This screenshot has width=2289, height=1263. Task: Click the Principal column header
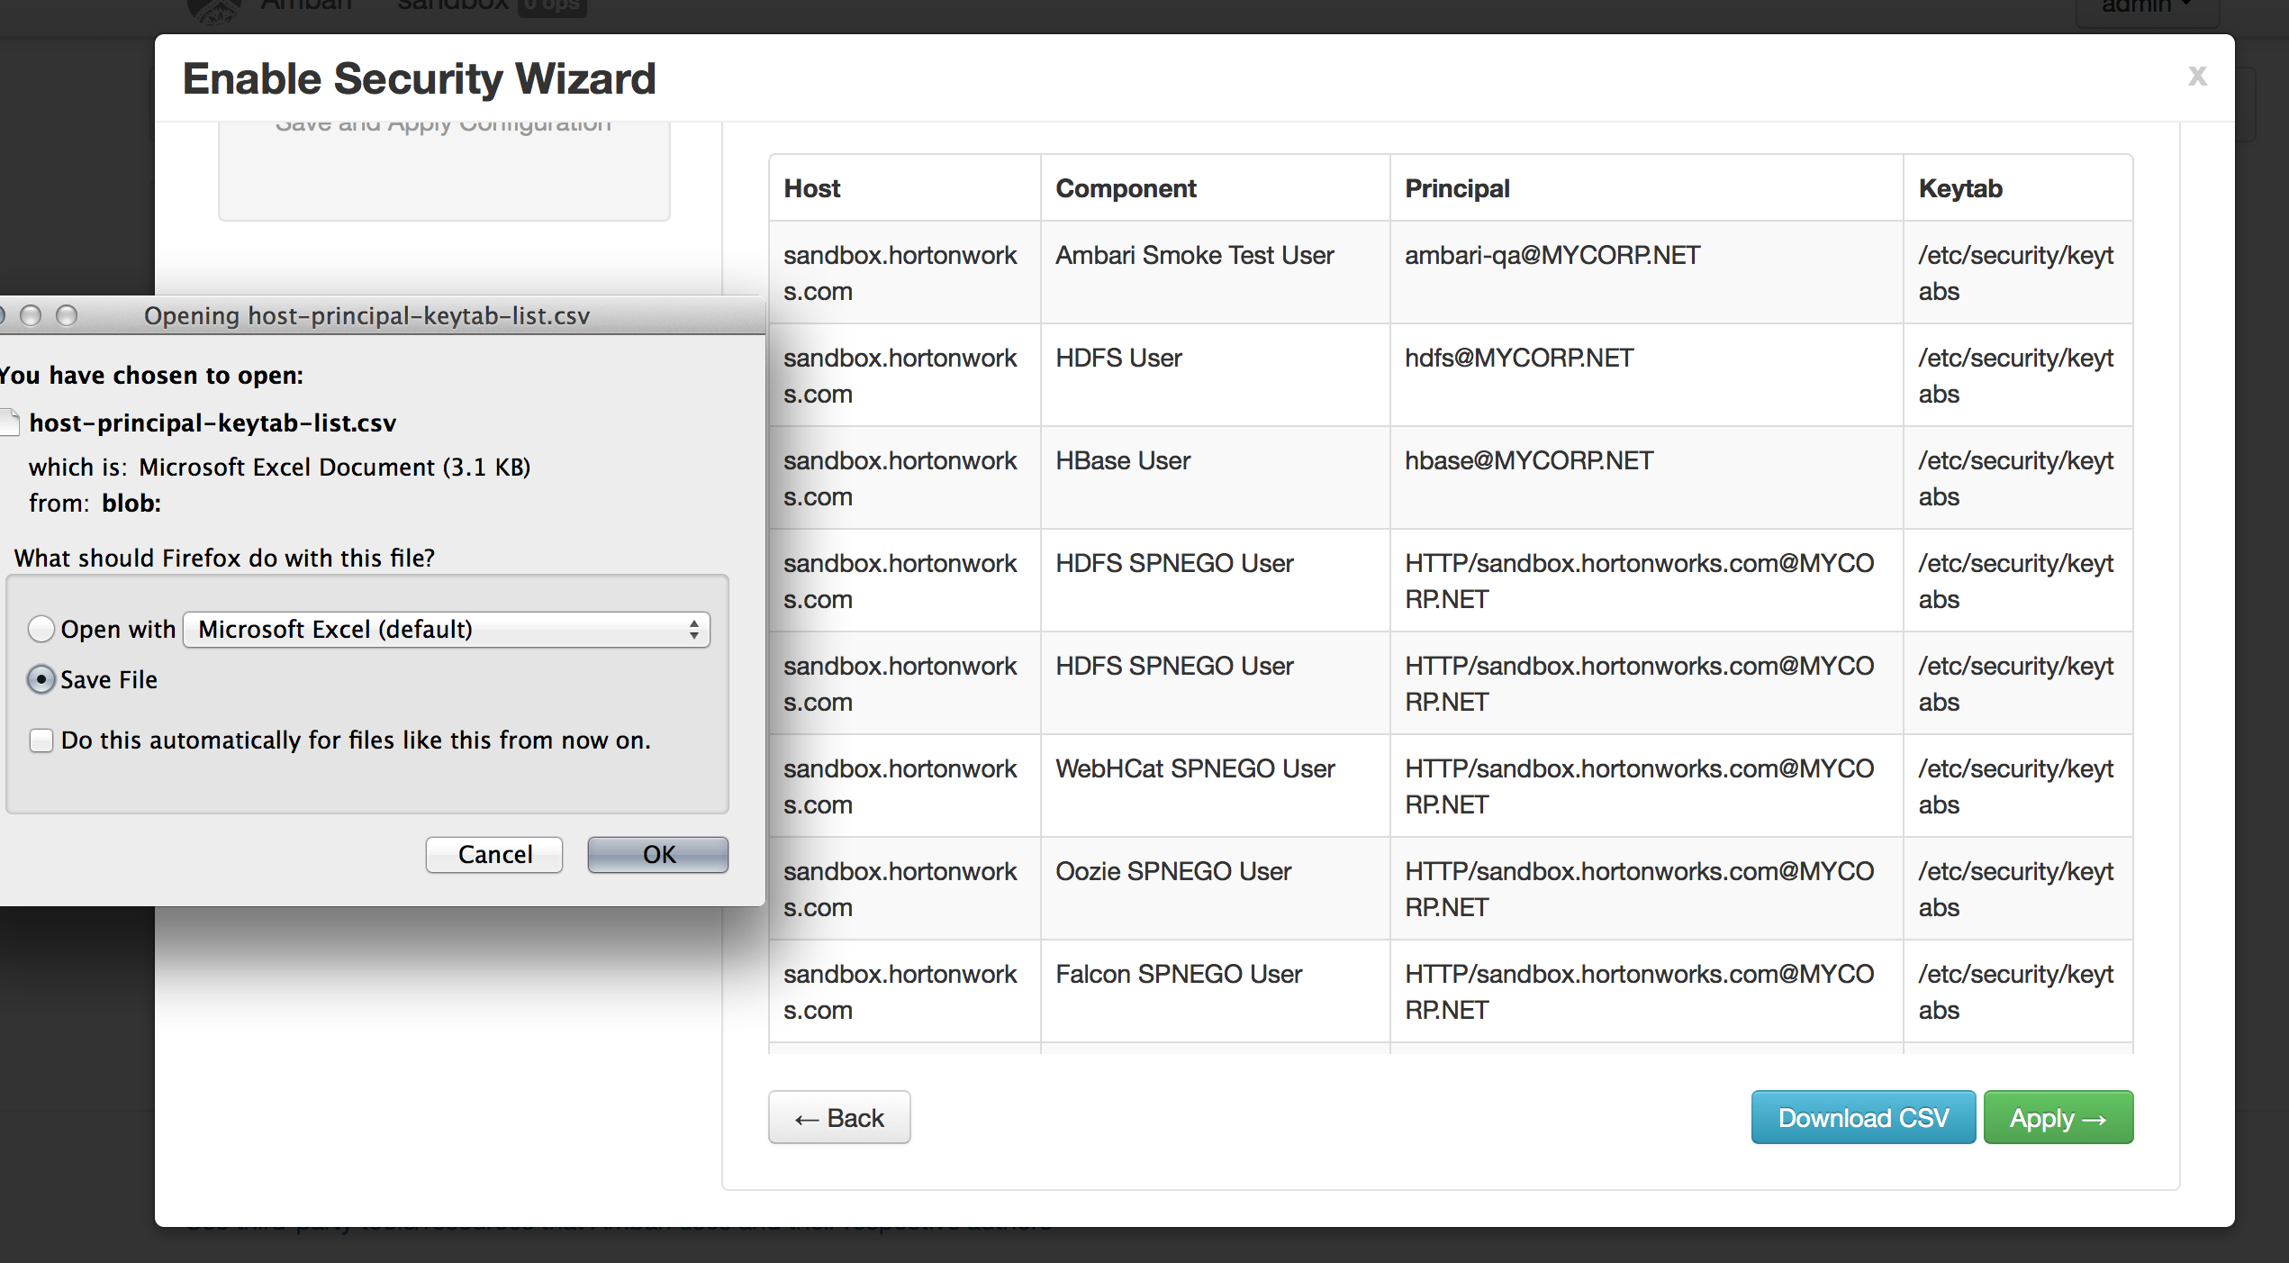click(1457, 188)
